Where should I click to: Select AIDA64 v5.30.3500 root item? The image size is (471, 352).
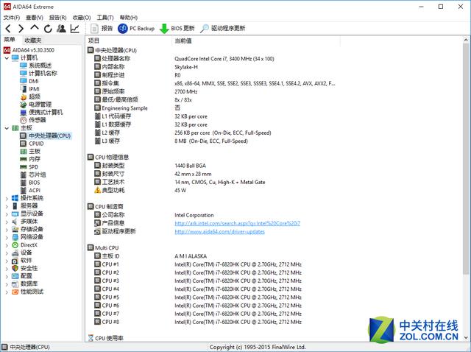(x=29, y=50)
